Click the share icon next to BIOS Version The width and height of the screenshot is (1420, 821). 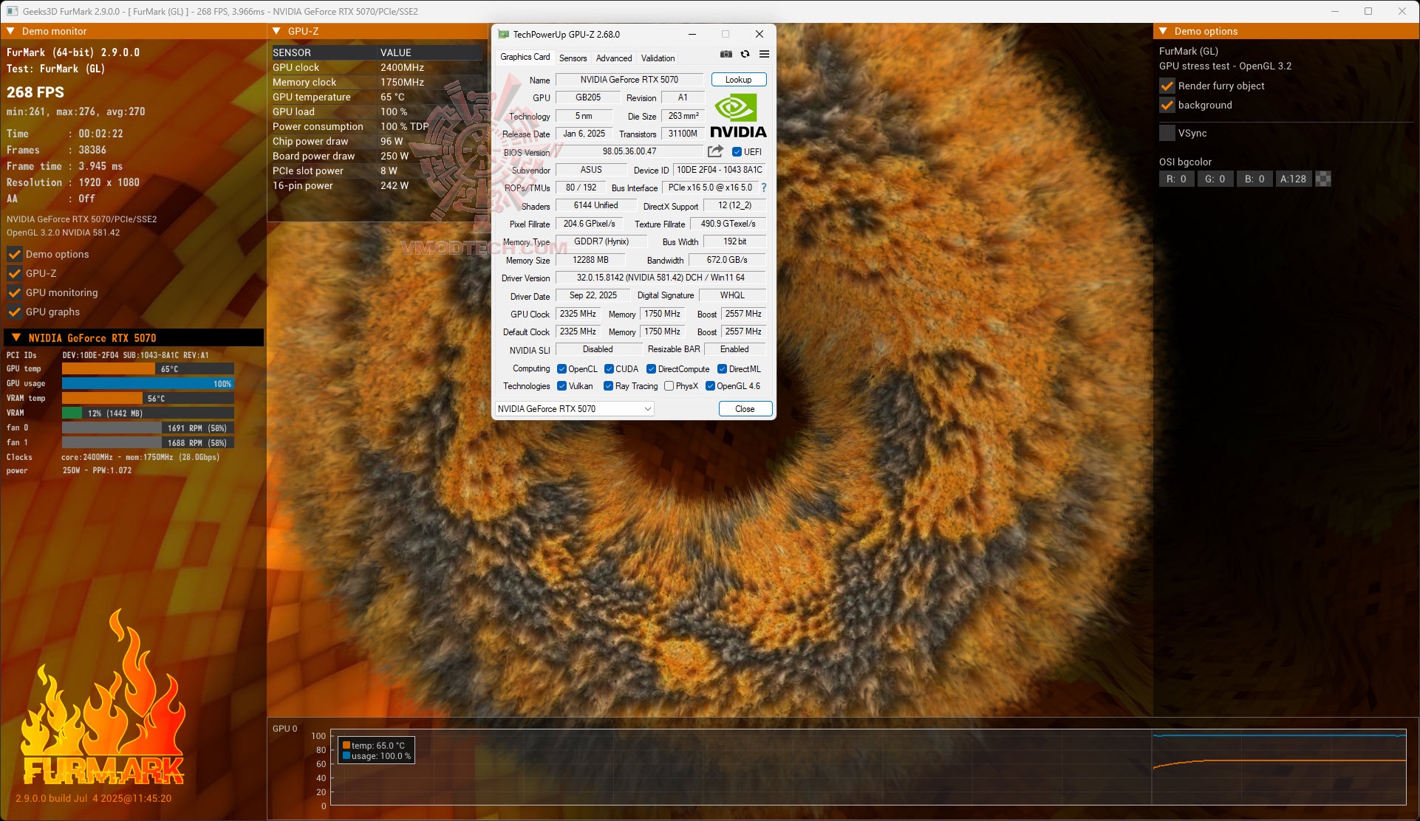click(x=714, y=151)
